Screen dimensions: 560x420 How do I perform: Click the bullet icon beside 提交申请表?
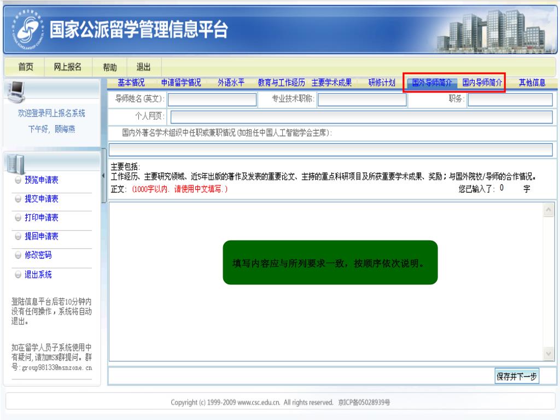point(18,199)
